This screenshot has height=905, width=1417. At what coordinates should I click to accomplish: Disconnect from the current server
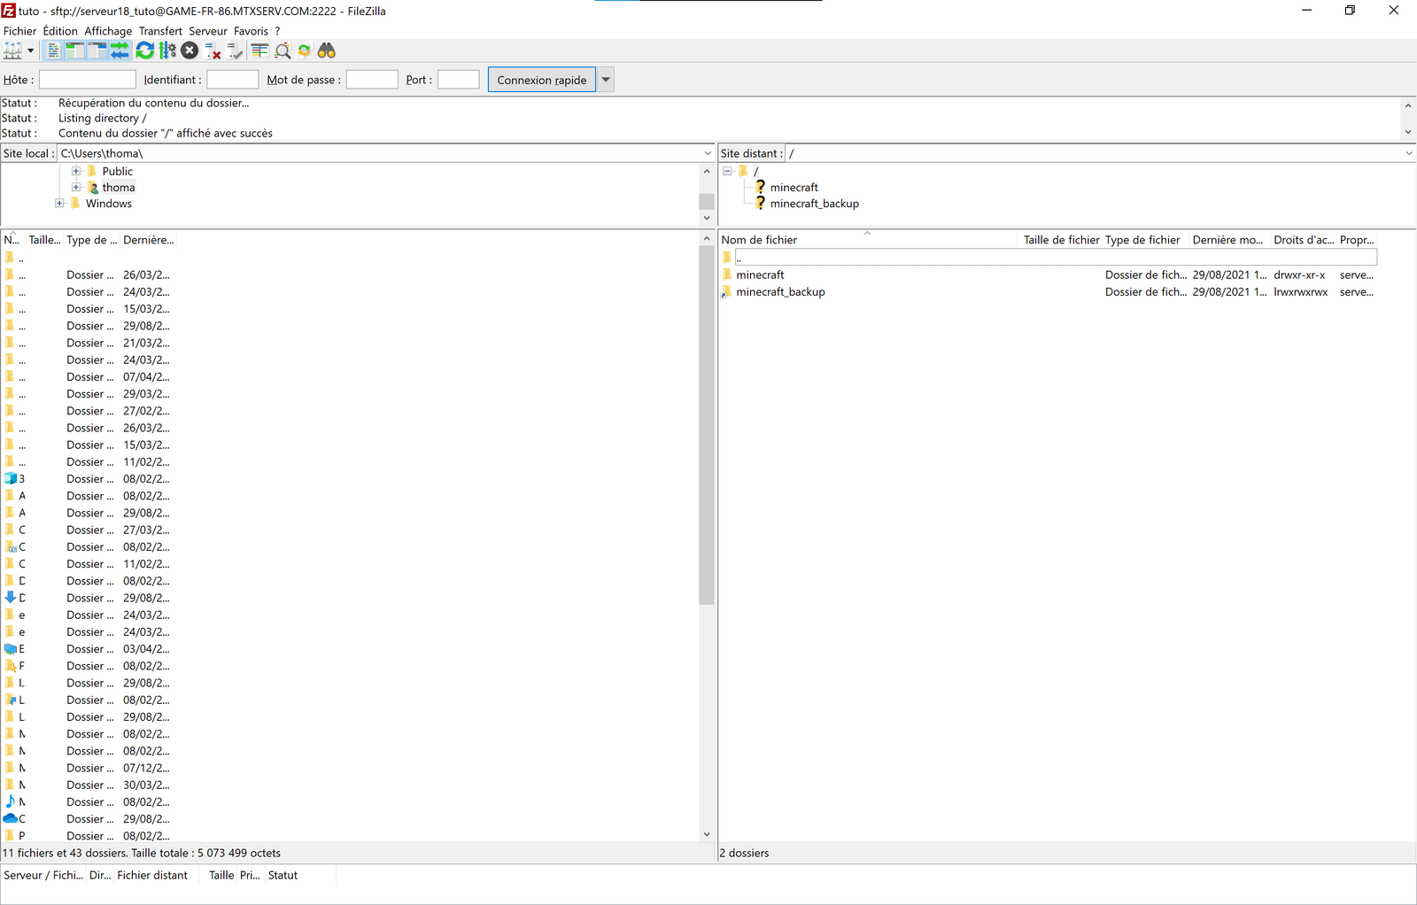coord(213,50)
